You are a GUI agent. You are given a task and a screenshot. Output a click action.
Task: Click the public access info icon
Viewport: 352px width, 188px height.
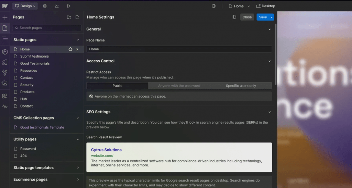91,96
